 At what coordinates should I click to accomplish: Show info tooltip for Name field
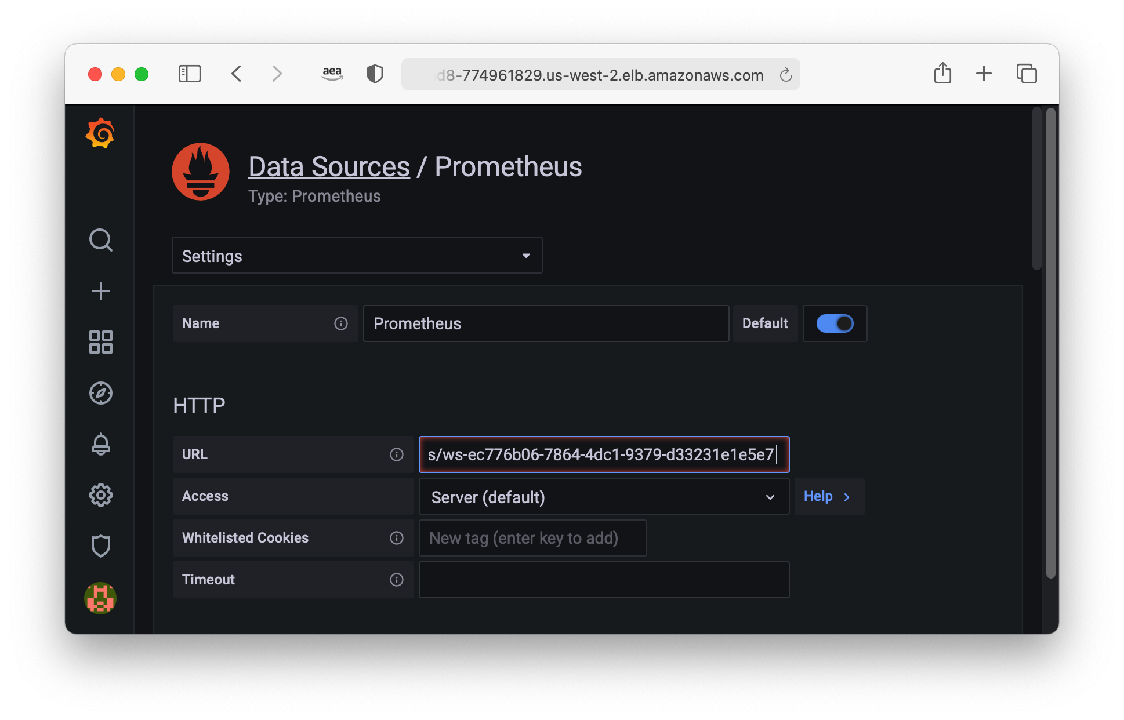pos(341,323)
